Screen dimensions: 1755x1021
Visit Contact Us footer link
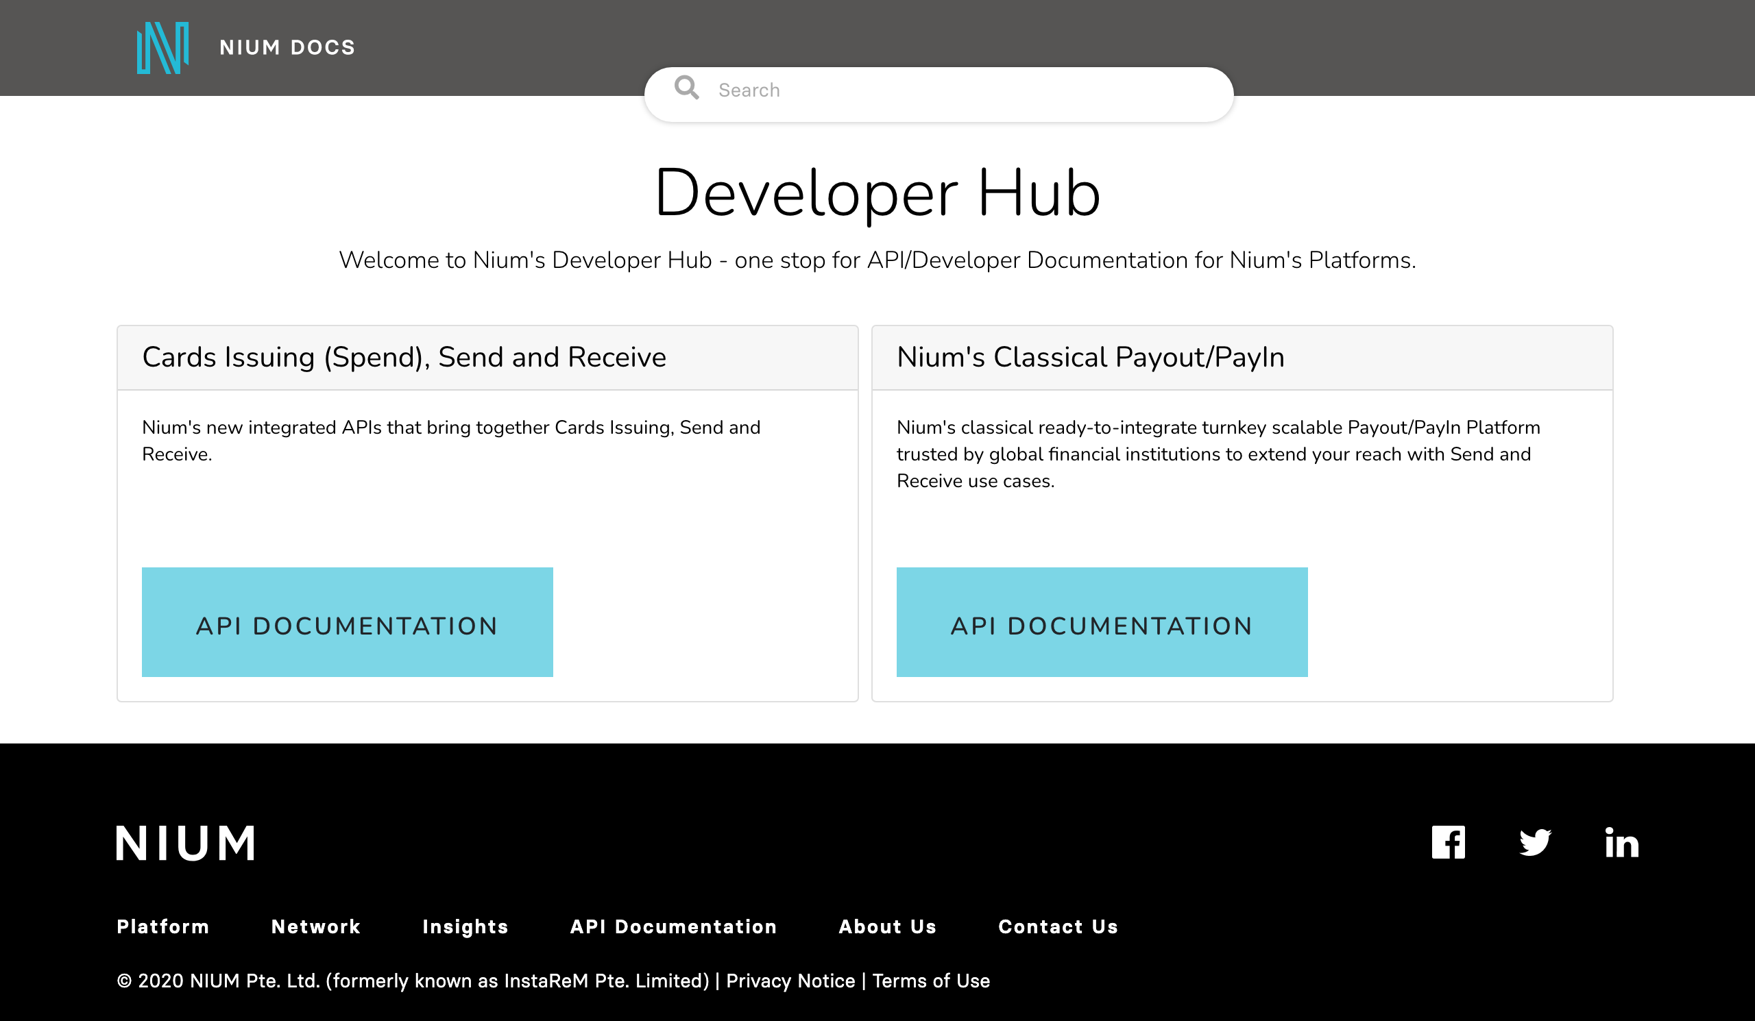click(1058, 926)
